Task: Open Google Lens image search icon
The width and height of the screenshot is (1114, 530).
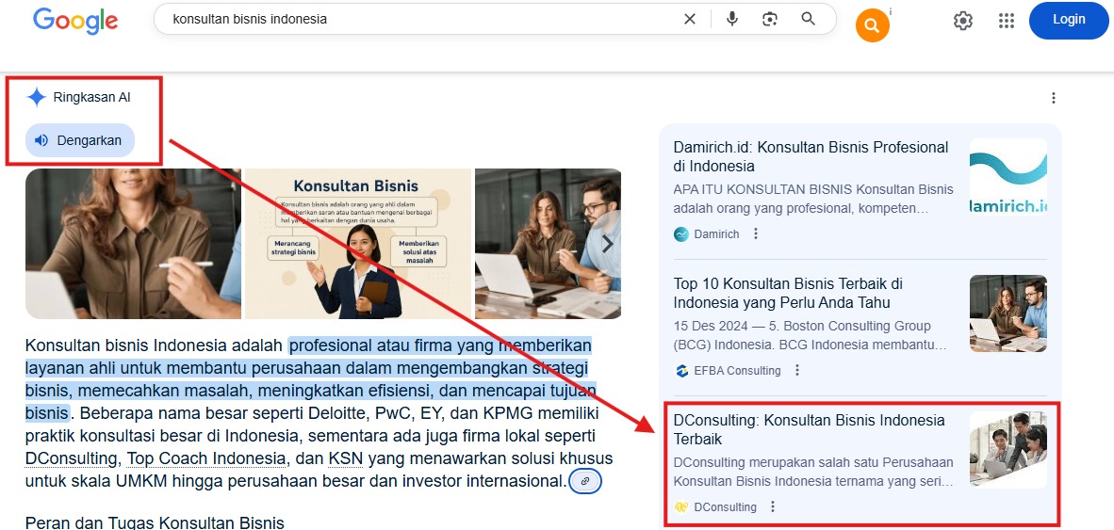Action: click(x=769, y=19)
